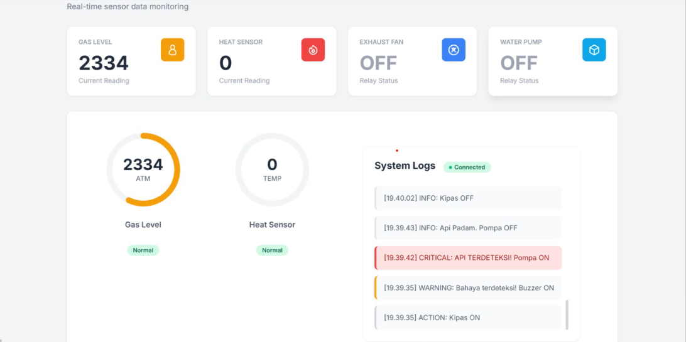Click the blue Exhaust Fan icon
Viewport: 686px width, 342px height.
point(454,50)
